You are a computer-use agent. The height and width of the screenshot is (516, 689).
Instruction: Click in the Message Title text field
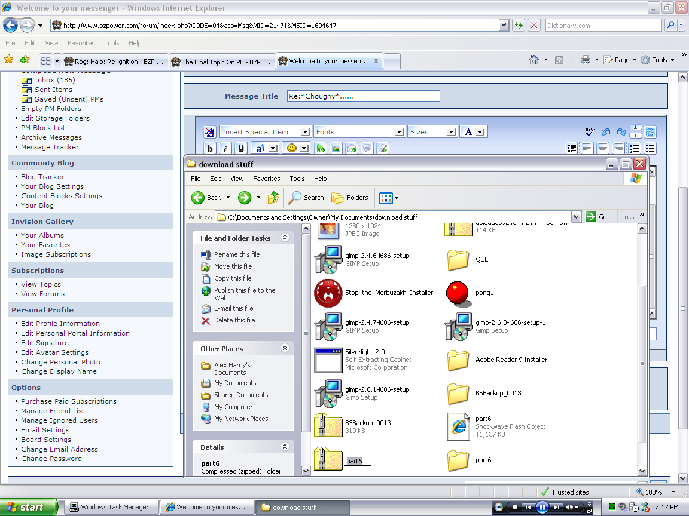click(363, 96)
